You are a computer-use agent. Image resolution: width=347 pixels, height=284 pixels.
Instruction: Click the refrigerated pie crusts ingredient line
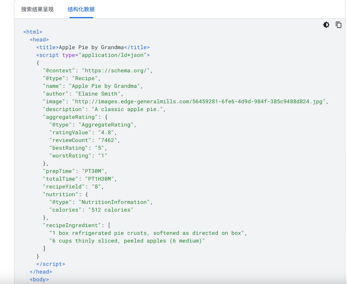[x=148, y=233]
